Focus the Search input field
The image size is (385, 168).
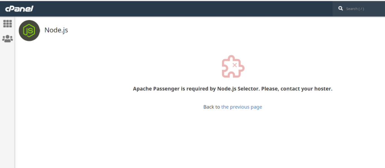click(x=362, y=8)
